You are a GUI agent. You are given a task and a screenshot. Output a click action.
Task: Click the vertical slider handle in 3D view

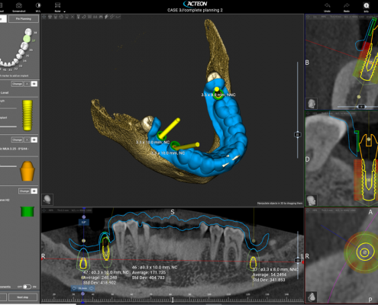pos(297,134)
